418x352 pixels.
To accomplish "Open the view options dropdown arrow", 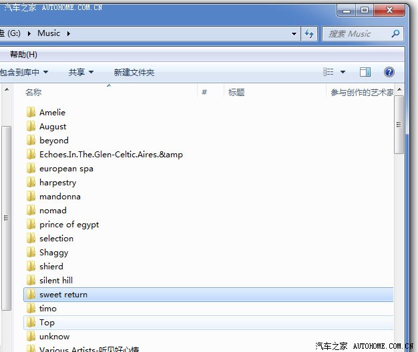I will [343, 72].
